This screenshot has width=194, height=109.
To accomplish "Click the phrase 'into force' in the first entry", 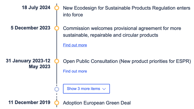I will pyautogui.click(x=73, y=15).
